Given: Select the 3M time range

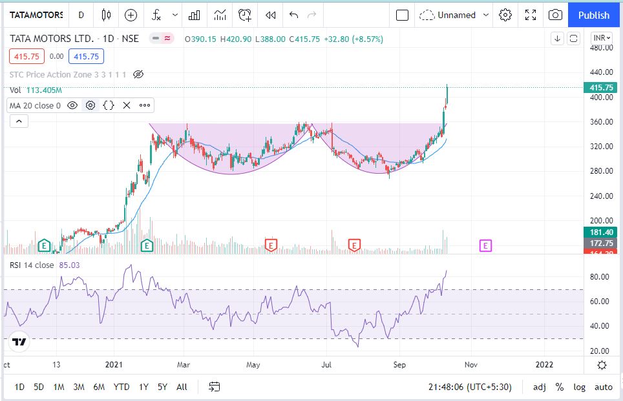Looking at the screenshot, I should coord(79,387).
